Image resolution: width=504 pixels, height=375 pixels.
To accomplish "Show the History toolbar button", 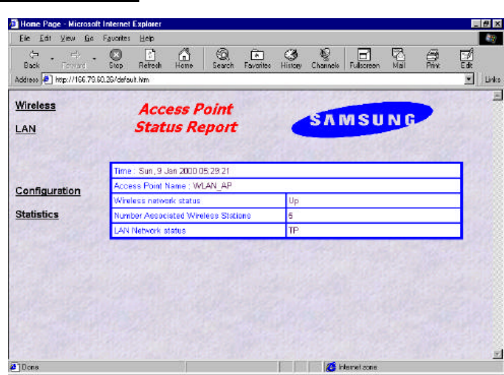I will pos(291,59).
